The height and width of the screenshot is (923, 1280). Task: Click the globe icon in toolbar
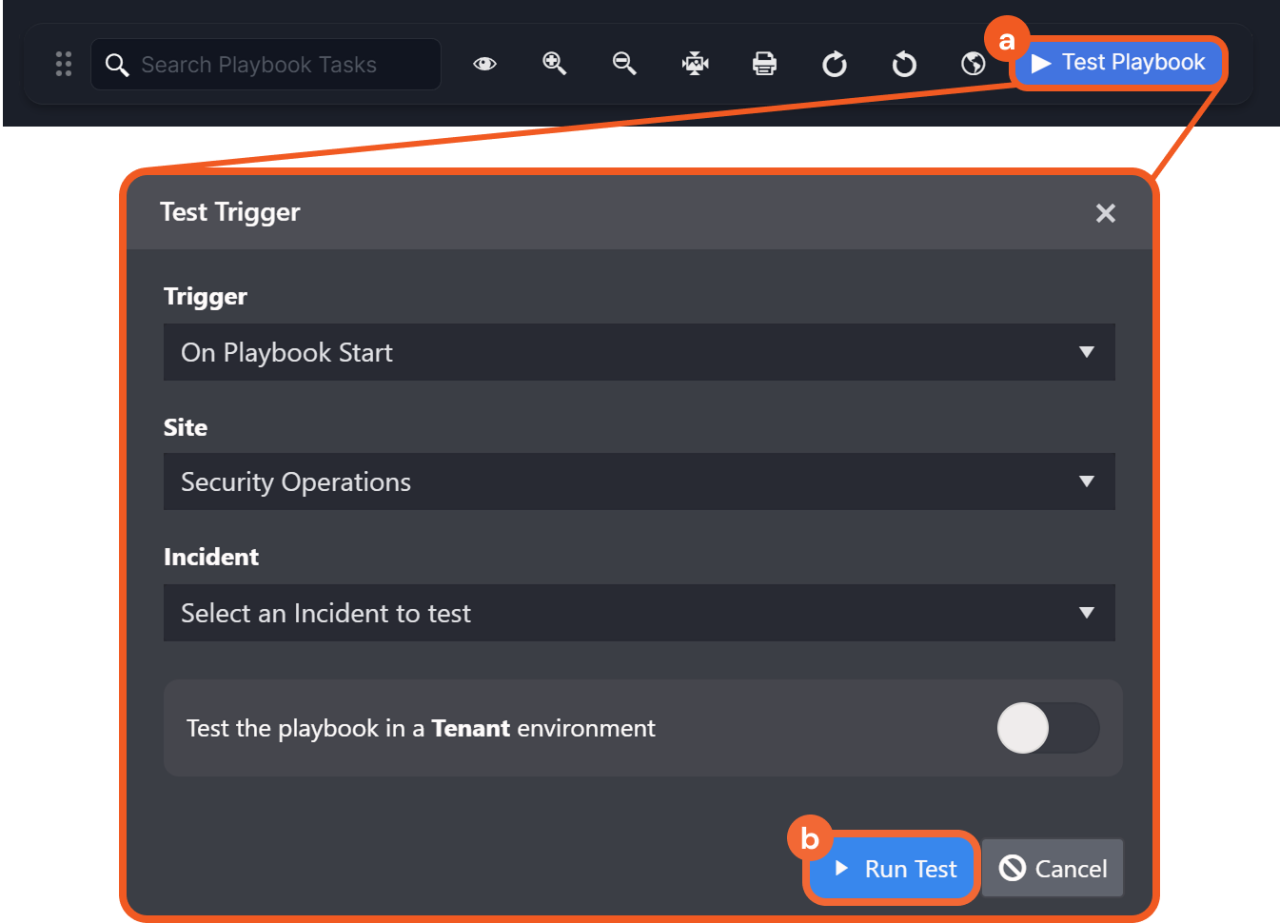(x=973, y=64)
